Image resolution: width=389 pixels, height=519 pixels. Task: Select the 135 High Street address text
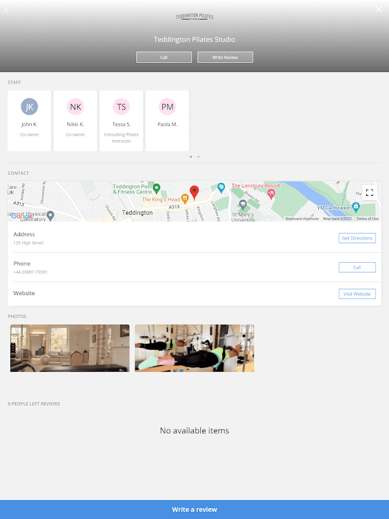pos(29,243)
